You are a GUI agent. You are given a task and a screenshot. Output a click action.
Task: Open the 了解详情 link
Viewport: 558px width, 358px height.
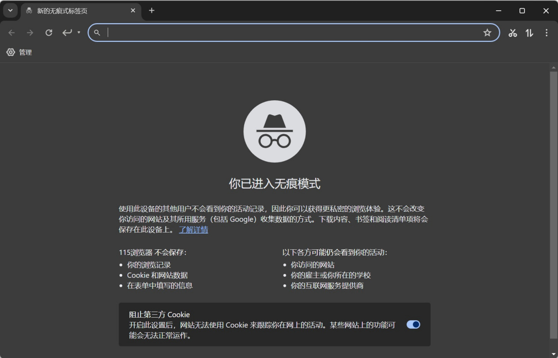point(193,230)
